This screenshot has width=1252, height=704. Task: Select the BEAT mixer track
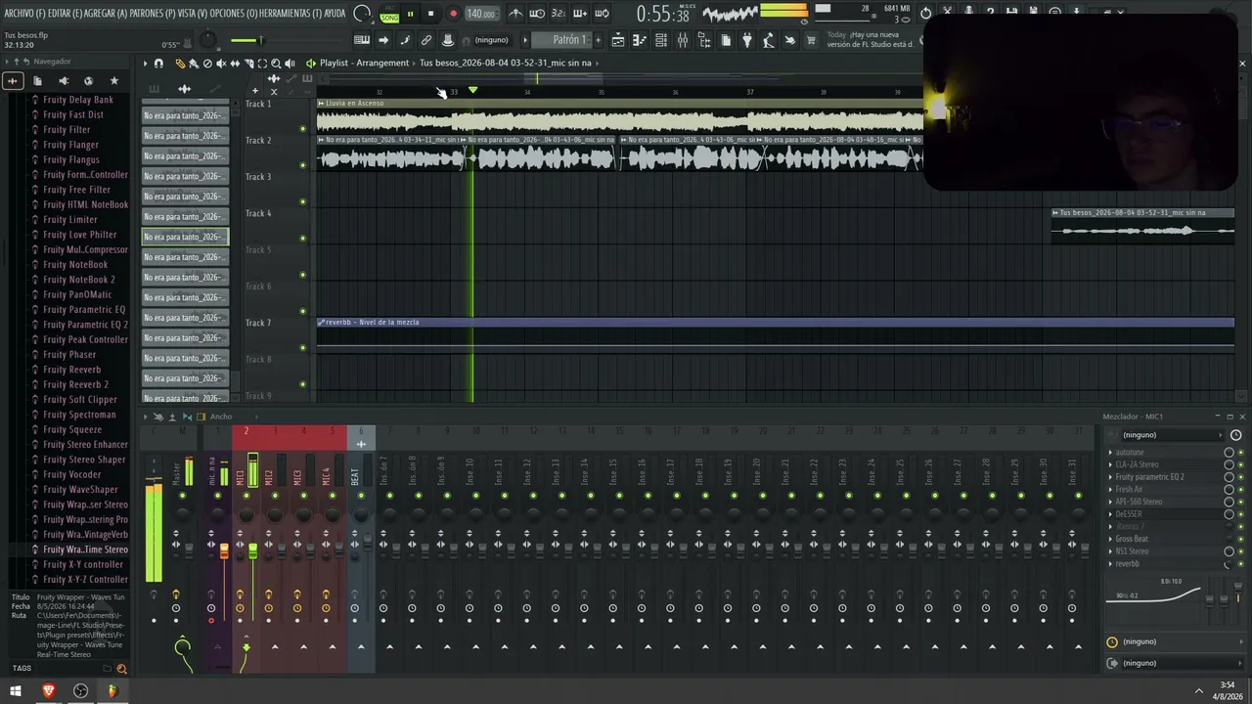click(x=355, y=476)
